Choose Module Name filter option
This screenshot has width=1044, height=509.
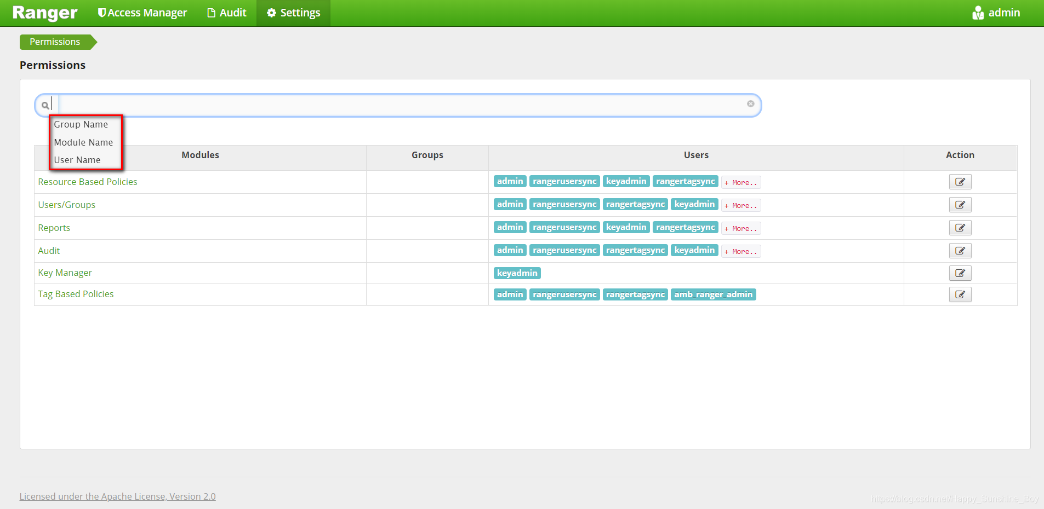pyautogui.click(x=83, y=142)
